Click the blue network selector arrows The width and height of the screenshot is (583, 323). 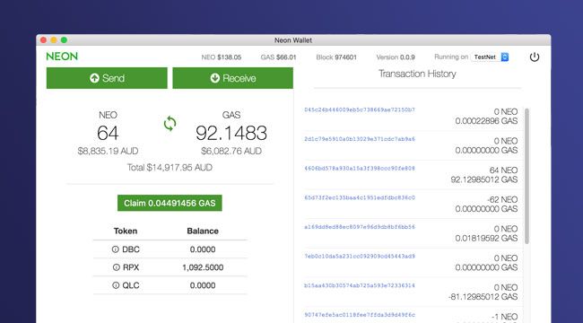[505, 57]
